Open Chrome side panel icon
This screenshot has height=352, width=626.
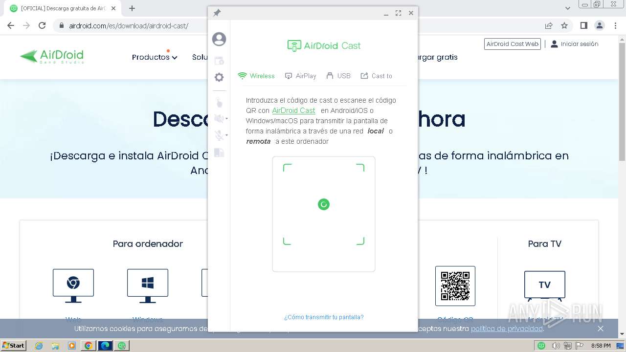coord(583,25)
